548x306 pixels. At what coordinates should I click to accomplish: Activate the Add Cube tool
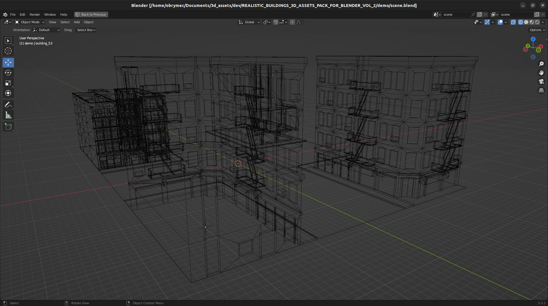8,127
